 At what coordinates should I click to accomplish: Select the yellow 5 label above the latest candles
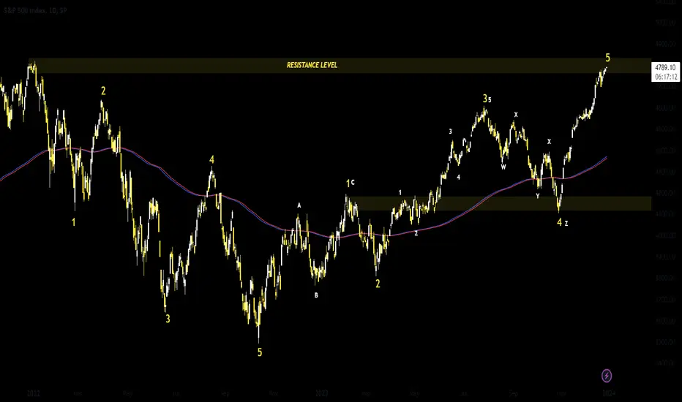(x=607, y=57)
